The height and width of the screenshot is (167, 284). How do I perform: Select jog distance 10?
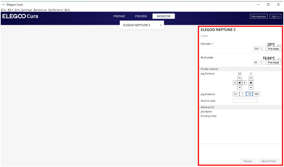(250, 94)
